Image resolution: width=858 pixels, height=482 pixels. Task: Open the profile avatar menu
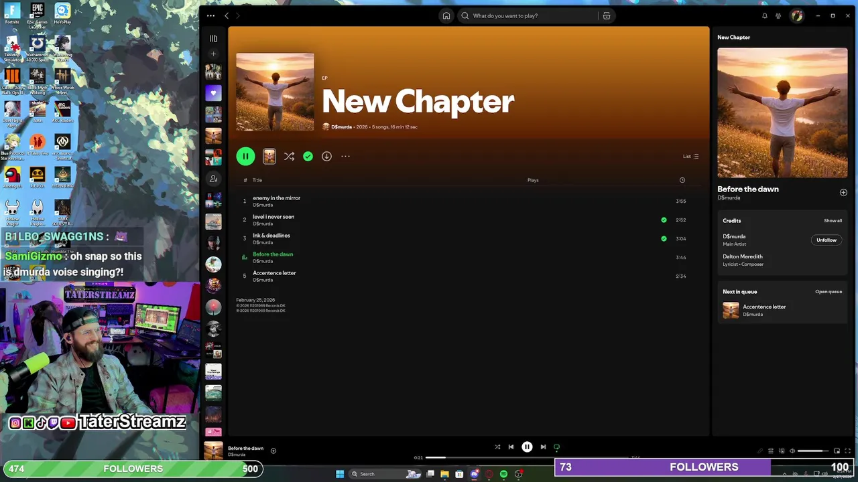pos(796,15)
